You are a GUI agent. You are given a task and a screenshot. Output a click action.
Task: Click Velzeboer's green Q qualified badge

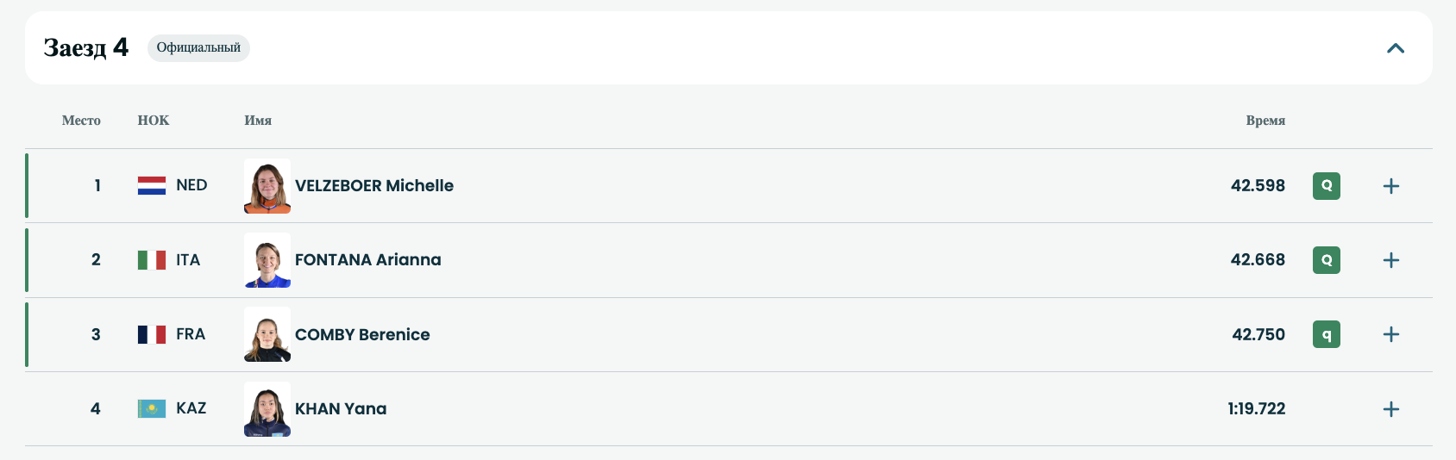pos(1326,186)
